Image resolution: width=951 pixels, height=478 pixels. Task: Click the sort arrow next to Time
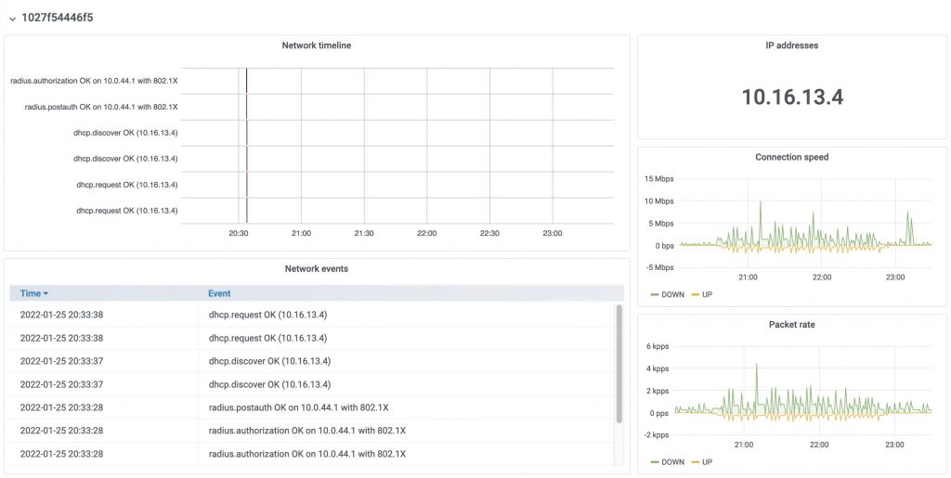pos(46,293)
